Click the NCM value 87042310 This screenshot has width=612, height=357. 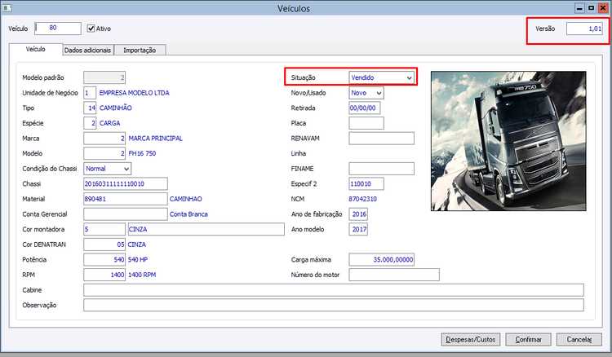tap(362, 199)
